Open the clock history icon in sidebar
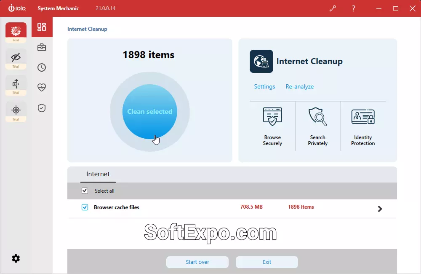 point(41,67)
